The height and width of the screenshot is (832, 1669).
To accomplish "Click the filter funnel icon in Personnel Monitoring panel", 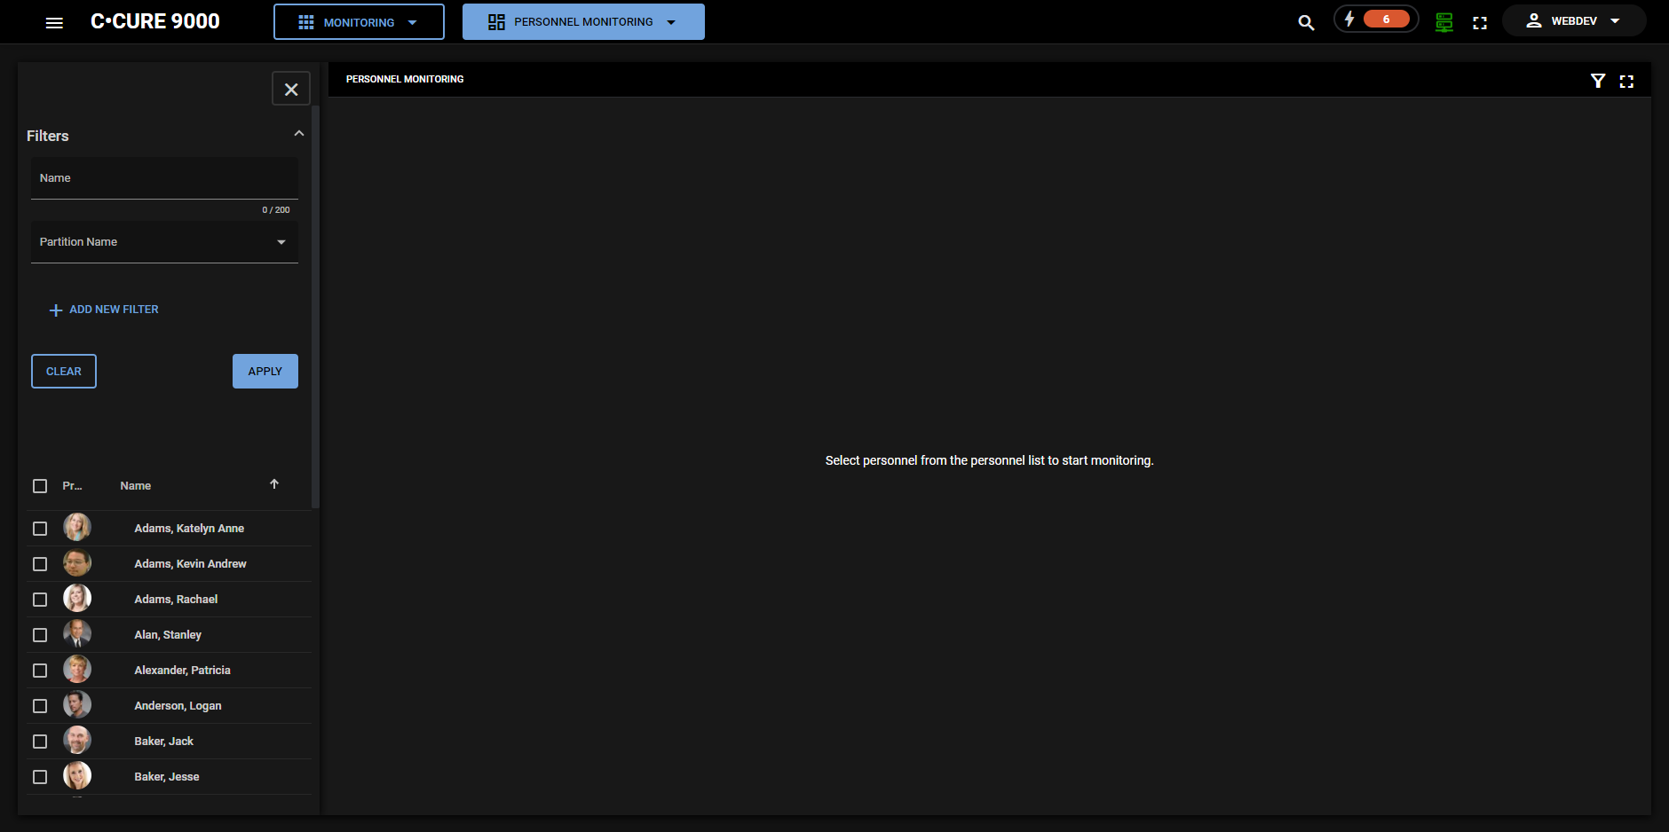I will pyautogui.click(x=1598, y=81).
